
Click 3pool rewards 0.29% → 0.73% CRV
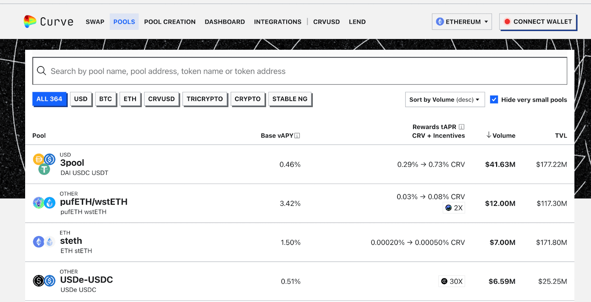(431, 164)
